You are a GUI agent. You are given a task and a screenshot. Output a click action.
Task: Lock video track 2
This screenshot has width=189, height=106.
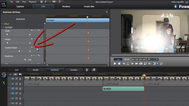[20, 93]
